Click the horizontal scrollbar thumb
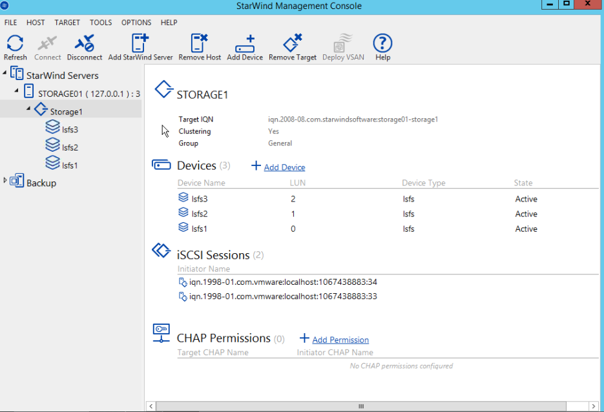 (361, 406)
